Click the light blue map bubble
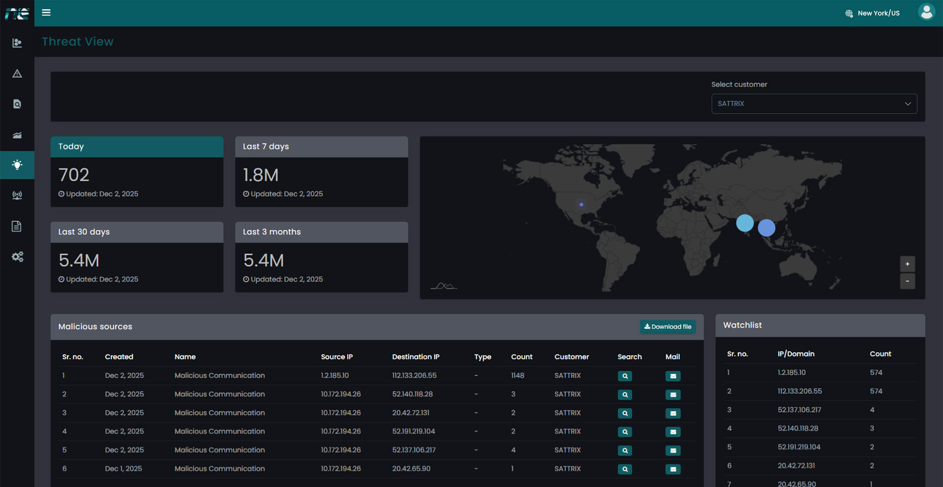The image size is (943, 487). pyautogui.click(x=744, y=223)
